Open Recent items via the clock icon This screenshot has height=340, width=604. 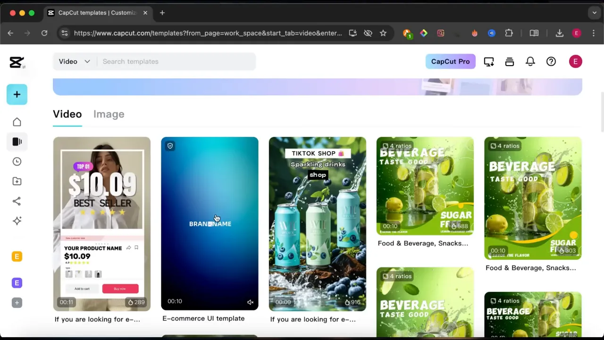click(x=17, y=161)
